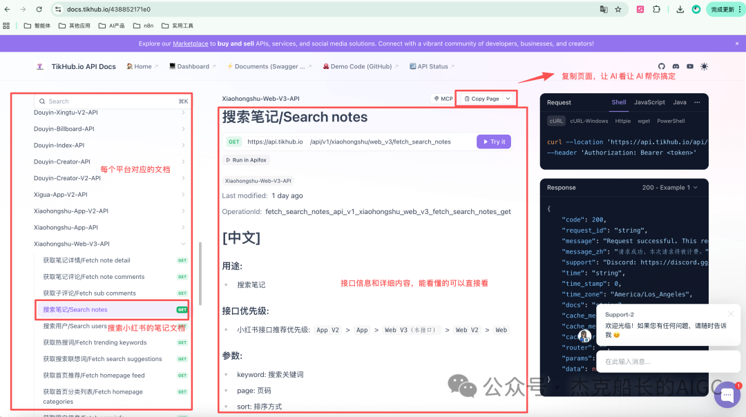The image size is (746, 417).
Task: Toggle light/dark theme sun icon
Action: [704, 66]
